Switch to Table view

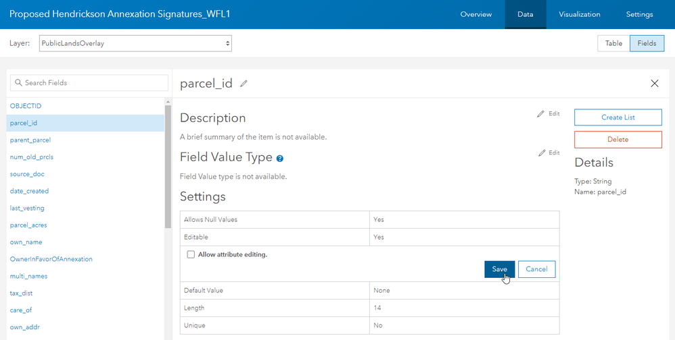tap(613, 43)
